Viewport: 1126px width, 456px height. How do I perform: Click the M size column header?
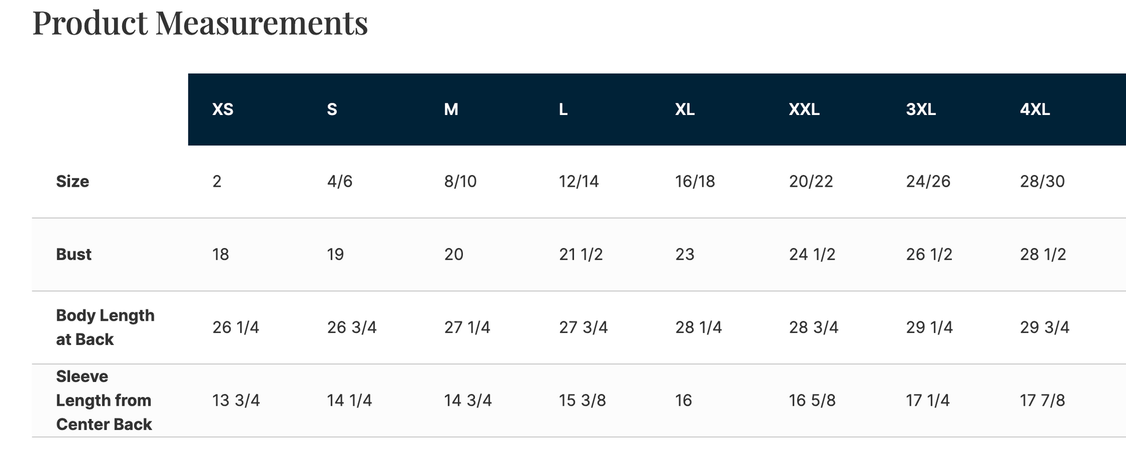(x=451, y=109)
